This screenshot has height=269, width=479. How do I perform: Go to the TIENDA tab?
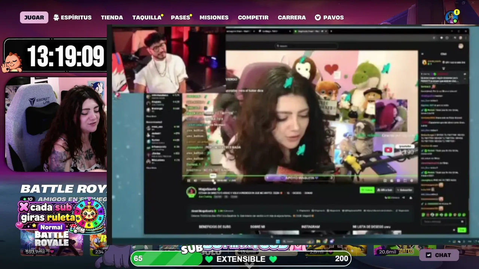coord(112,18)
